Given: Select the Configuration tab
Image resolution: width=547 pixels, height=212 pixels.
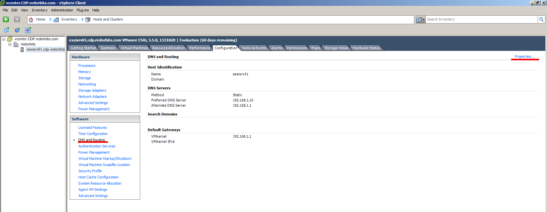Looking at the screenshot, I should click(x=226, y=48).
